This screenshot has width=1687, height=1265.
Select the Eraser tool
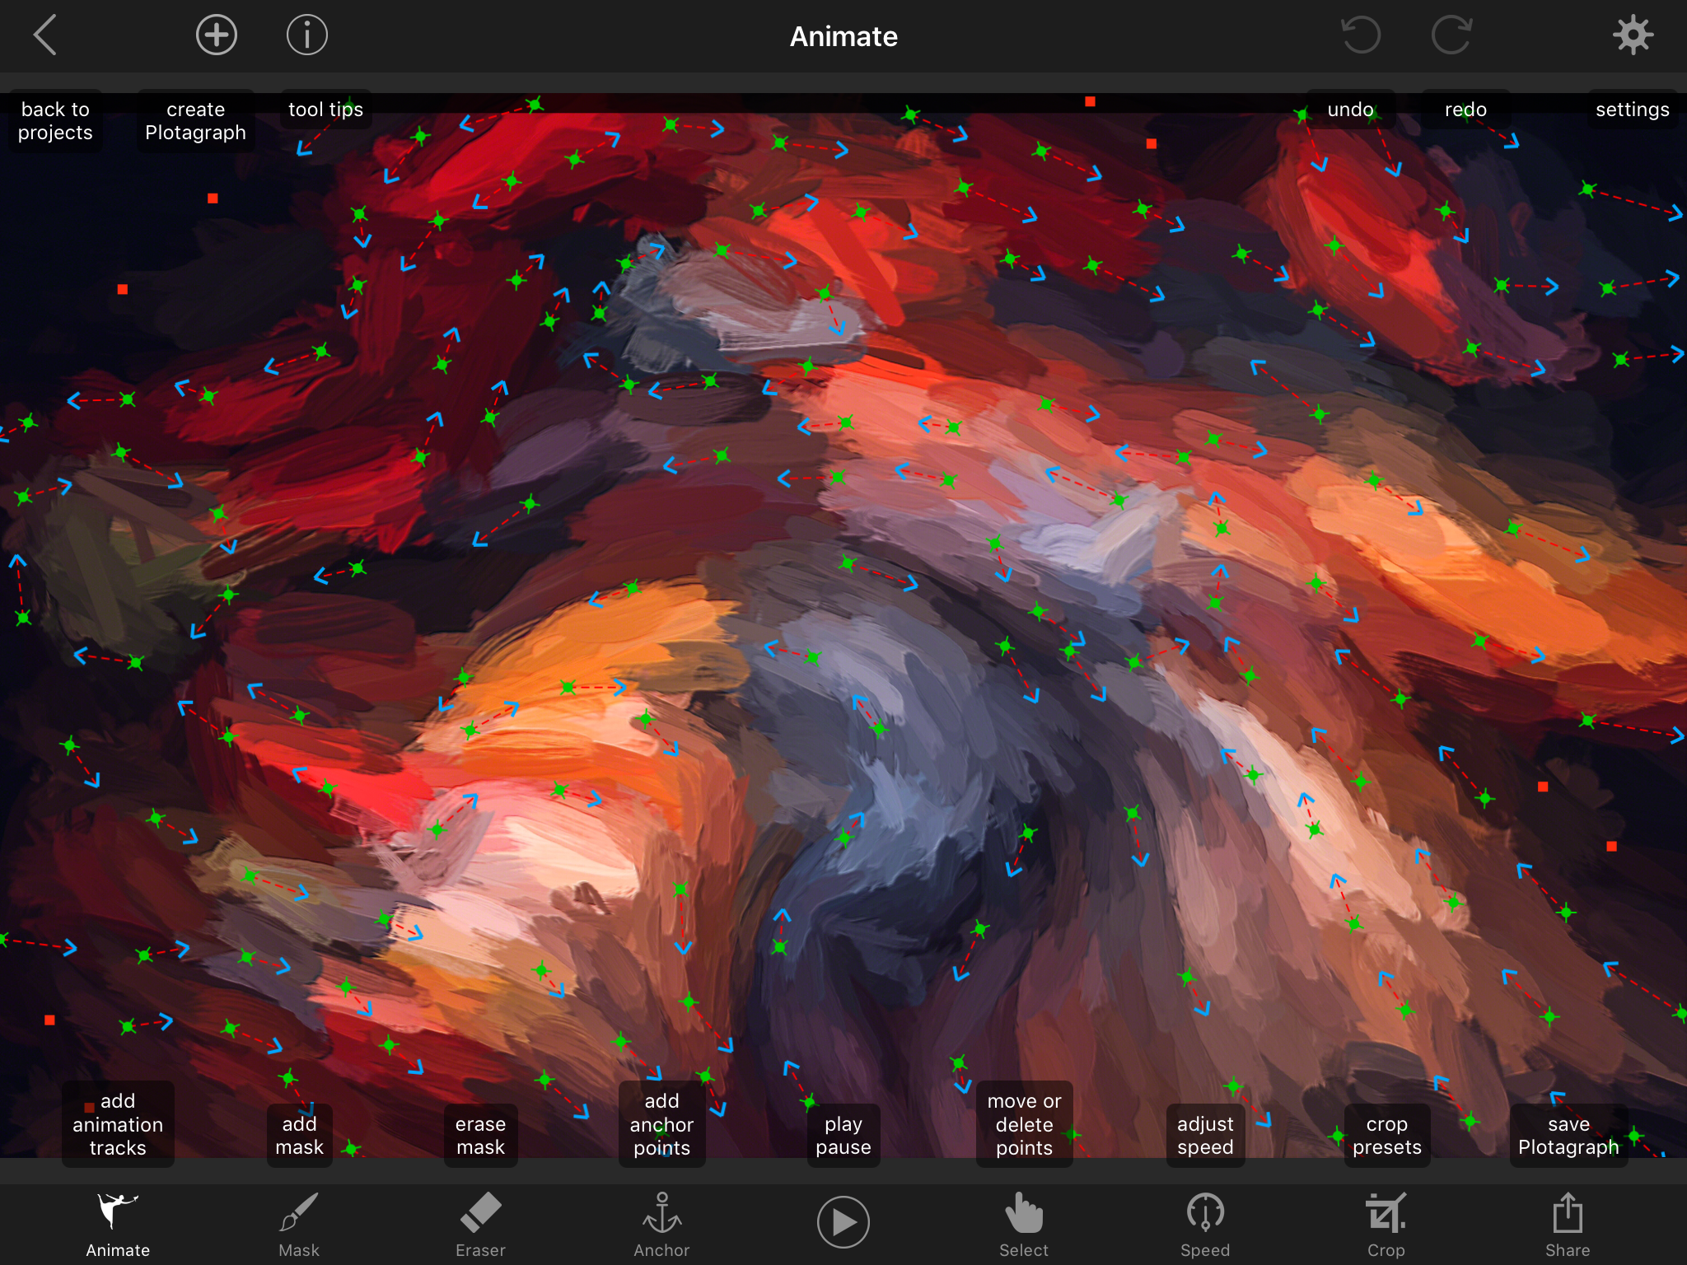click(x=480, y=1225)
